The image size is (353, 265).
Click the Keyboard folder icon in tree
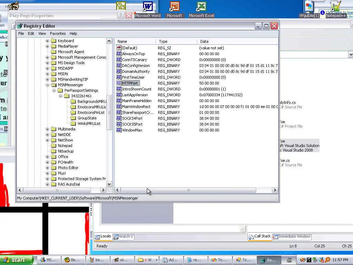click(53, 41)
